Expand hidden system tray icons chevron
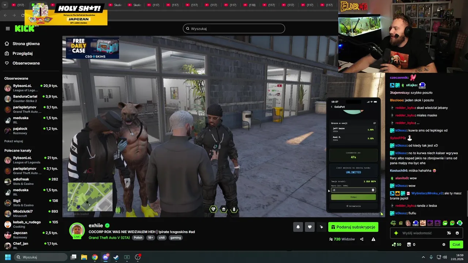This screenshot has width=468, height=263. (x=423, y=257)
